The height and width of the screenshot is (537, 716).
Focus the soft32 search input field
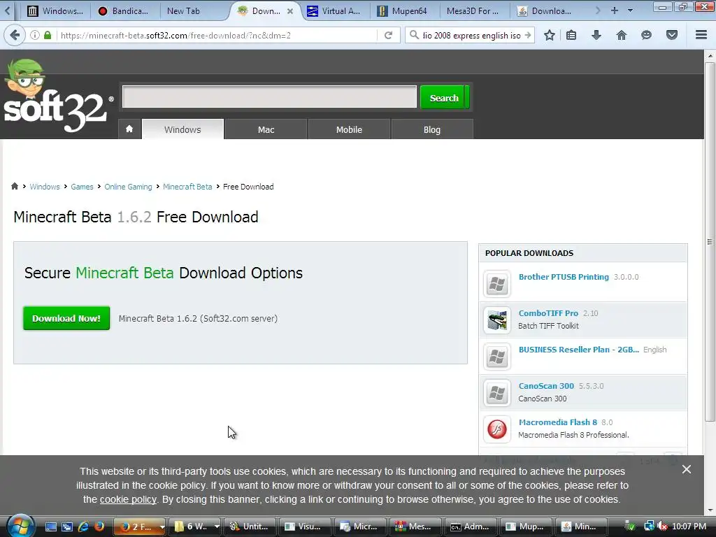tap(269, 96)
